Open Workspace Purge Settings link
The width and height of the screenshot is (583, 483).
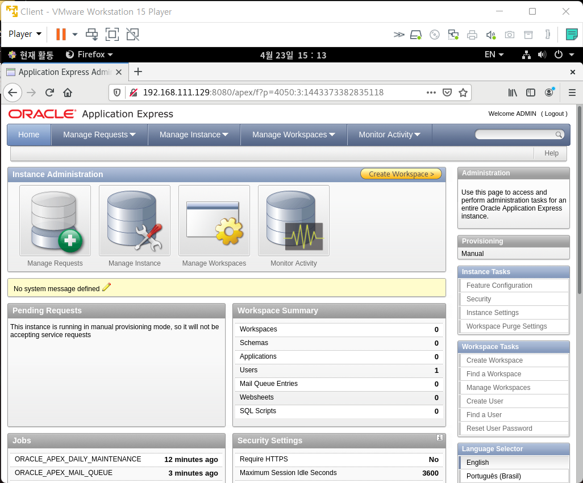506,326
